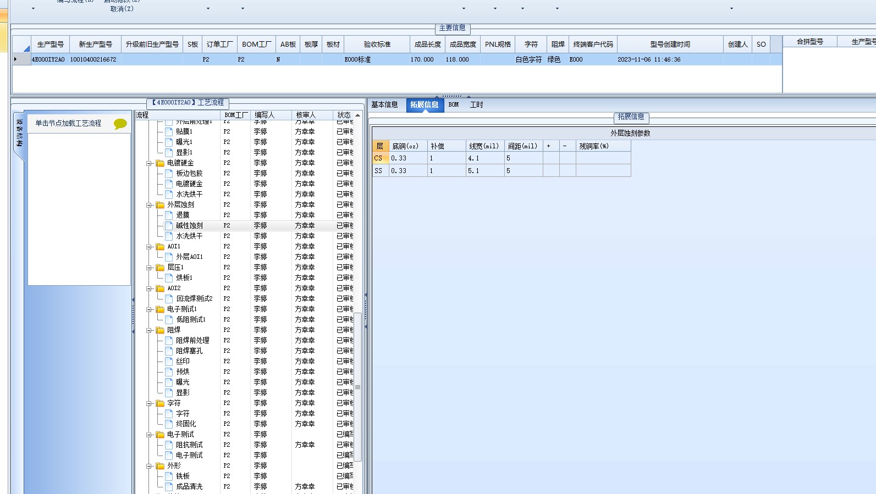Click the 线宽(mil) column header
Screen dimensions: 876x494
484,146
